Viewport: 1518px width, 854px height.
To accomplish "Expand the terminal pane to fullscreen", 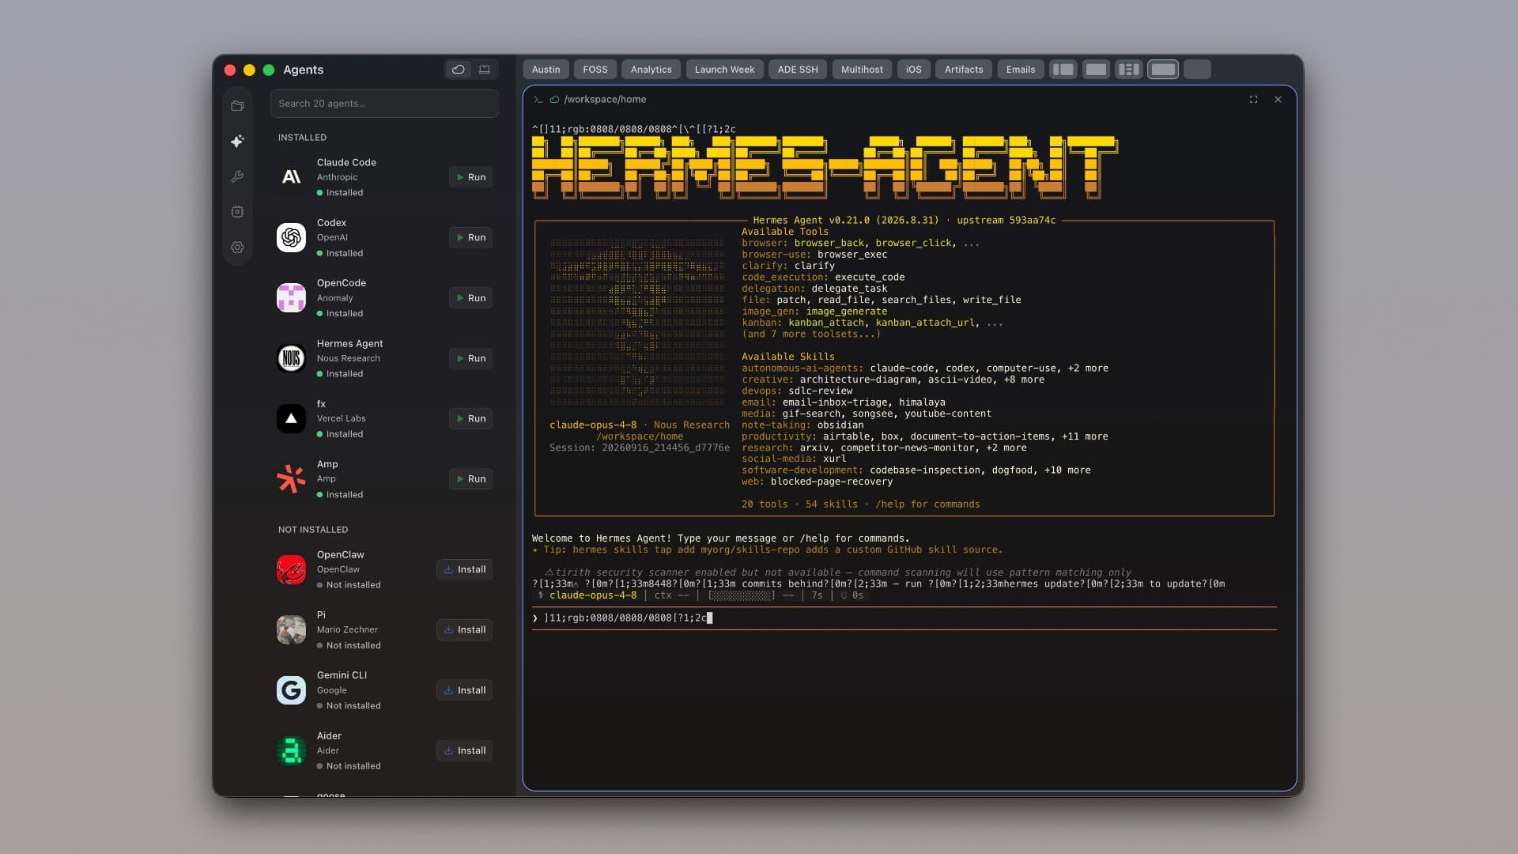I will [1253, 100].
